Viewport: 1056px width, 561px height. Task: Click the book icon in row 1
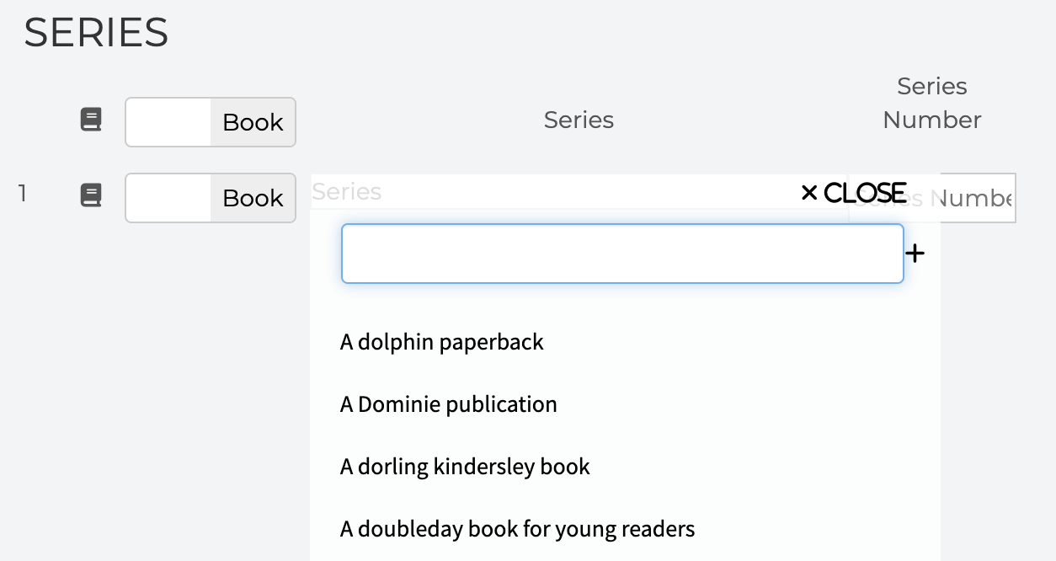(x=91, y=195)
